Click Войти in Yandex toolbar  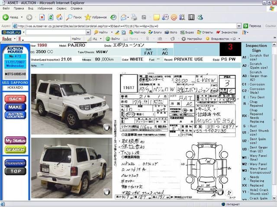coord(113,39)
